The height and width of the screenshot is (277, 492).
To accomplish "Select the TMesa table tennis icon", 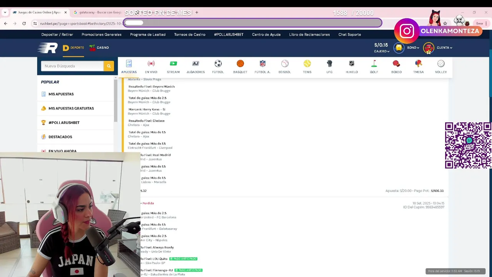I will (x=419, y=63).
